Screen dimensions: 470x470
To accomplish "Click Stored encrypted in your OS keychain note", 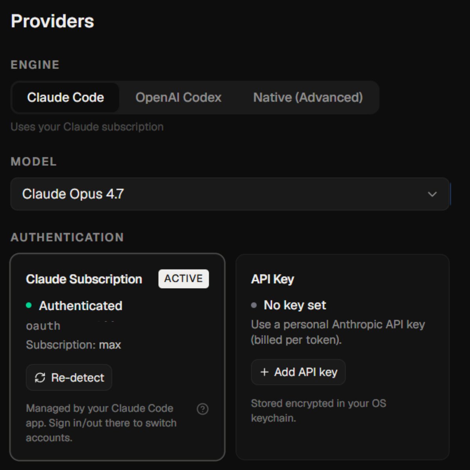I will coord(318,410).
